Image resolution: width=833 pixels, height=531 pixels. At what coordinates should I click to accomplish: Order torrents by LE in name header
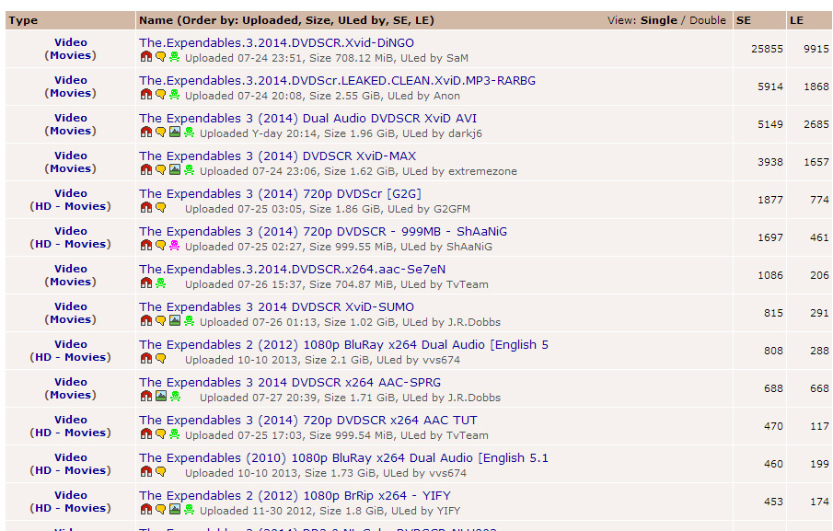tap(422, 20)
